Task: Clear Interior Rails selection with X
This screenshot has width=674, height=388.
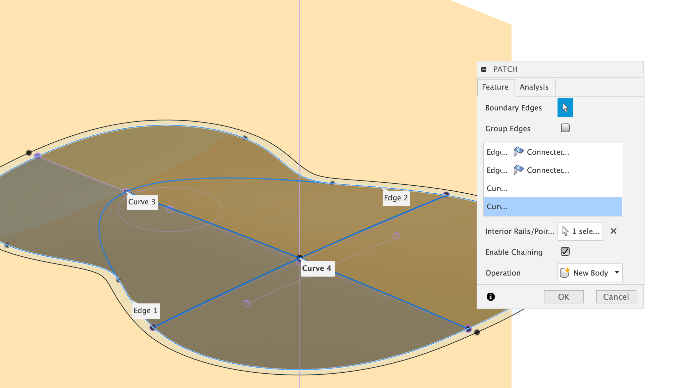Action: coord(613,231)
